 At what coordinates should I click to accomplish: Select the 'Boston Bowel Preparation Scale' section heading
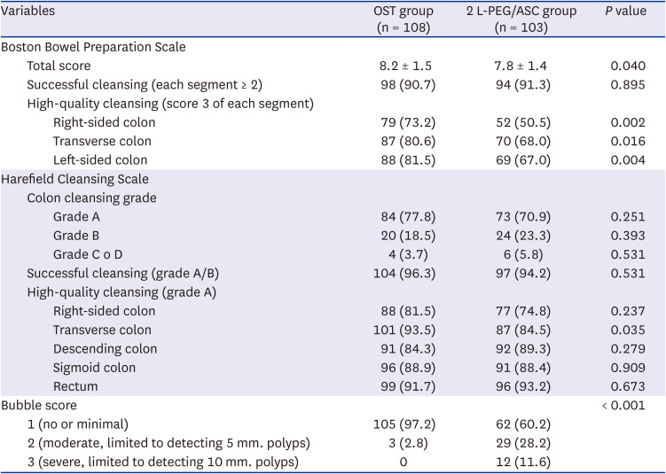tap(91, 47)
